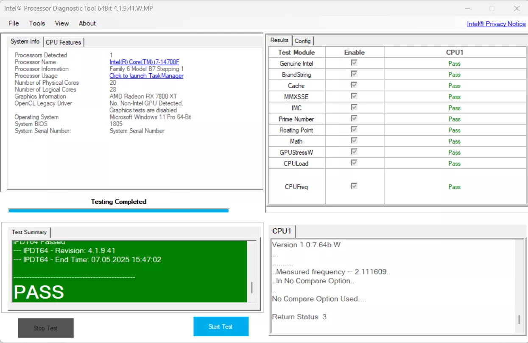Viewport: 528px width, 343px height.
Task: Click the Testing Completed status label
Action: (119, 202)
